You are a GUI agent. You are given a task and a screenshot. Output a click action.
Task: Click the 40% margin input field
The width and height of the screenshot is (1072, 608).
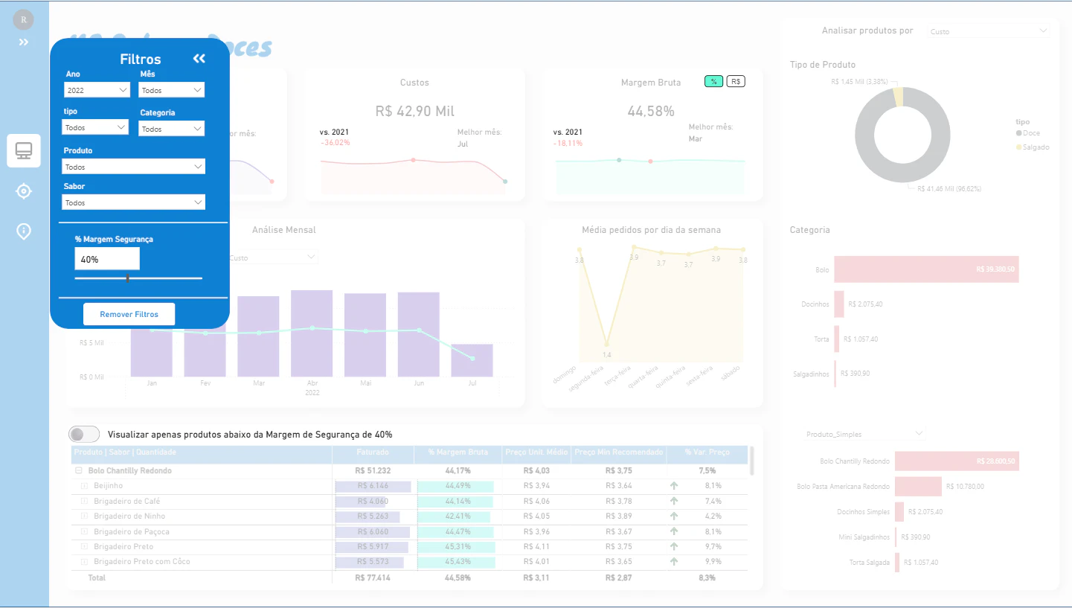107,259
